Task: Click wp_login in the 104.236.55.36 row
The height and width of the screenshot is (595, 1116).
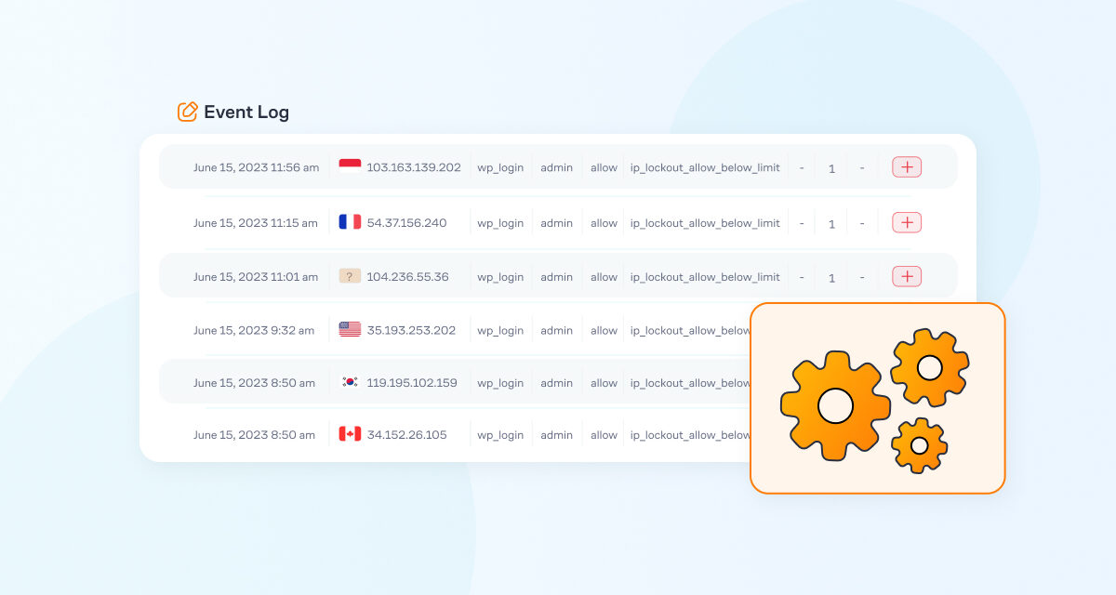Action: click(500, 277)
